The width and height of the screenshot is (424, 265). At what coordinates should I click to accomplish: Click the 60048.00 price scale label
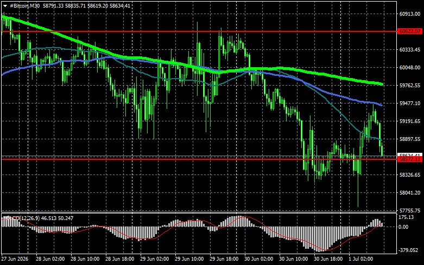410,68
